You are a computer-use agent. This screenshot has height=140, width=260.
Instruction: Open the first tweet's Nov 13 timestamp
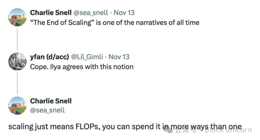pos(124,13)
